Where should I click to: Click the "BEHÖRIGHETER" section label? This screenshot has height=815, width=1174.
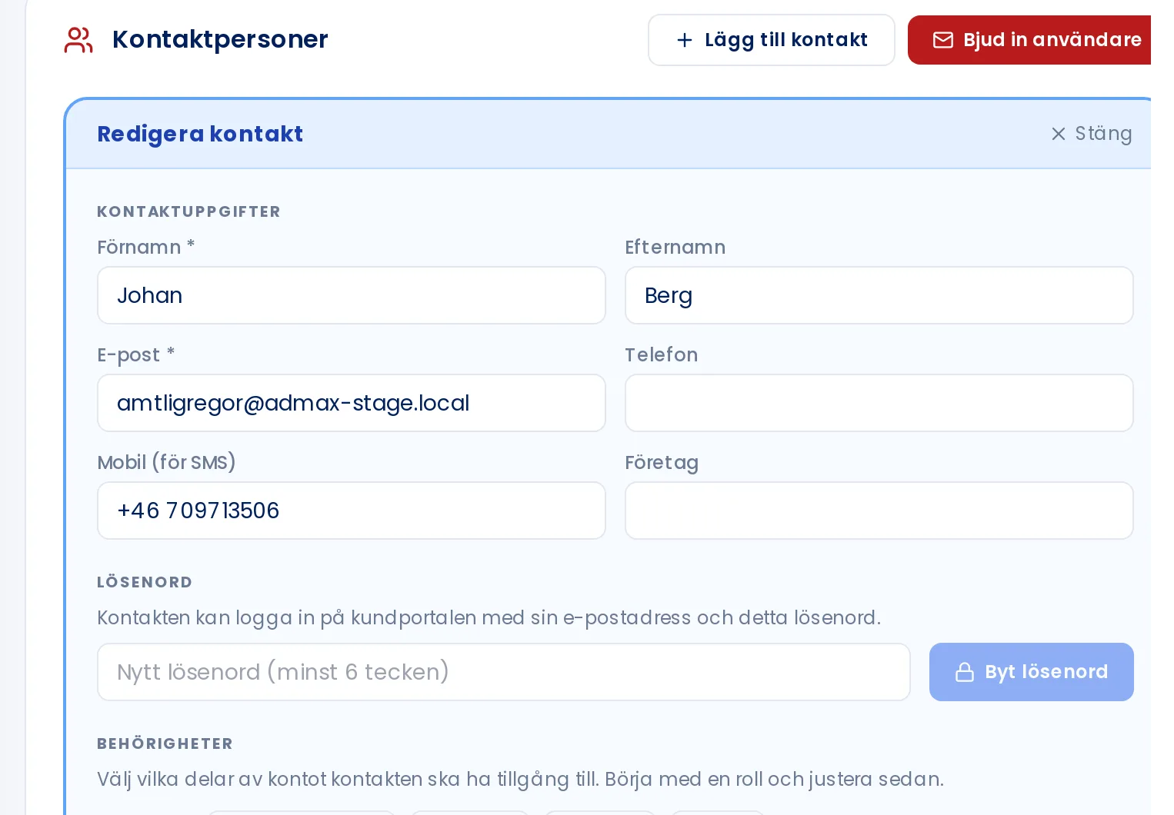pyautogui.click(x=165, y=743)
